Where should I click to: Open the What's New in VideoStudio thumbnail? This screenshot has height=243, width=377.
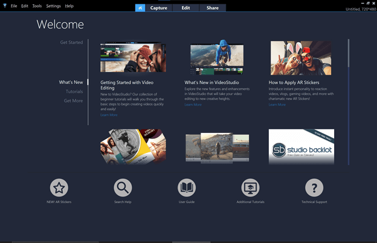(217, 58)
